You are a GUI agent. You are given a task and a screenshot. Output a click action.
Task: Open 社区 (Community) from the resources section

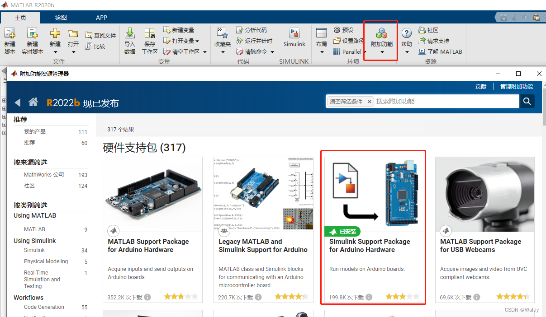(428, 30)
